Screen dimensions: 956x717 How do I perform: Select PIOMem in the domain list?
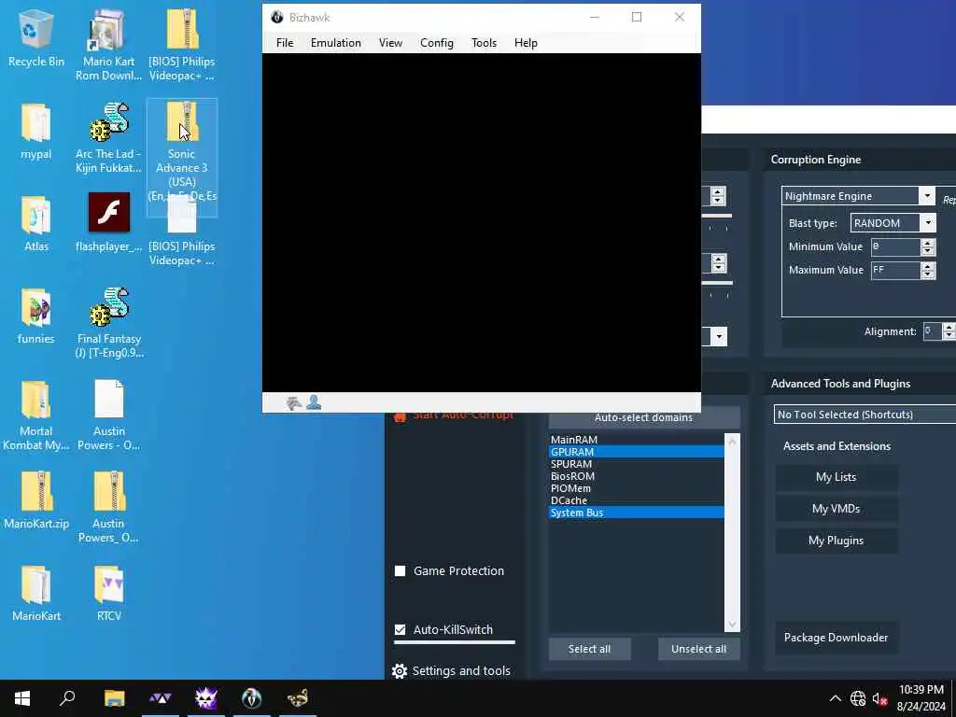coord(637,488)
